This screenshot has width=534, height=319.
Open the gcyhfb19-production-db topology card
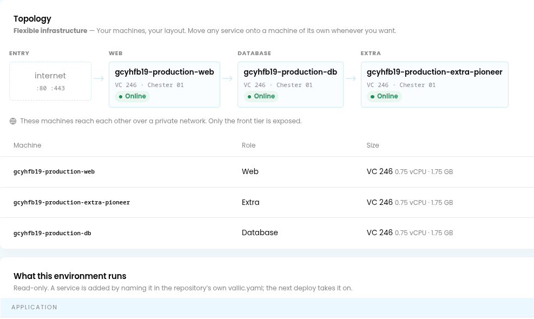(291, 84)
